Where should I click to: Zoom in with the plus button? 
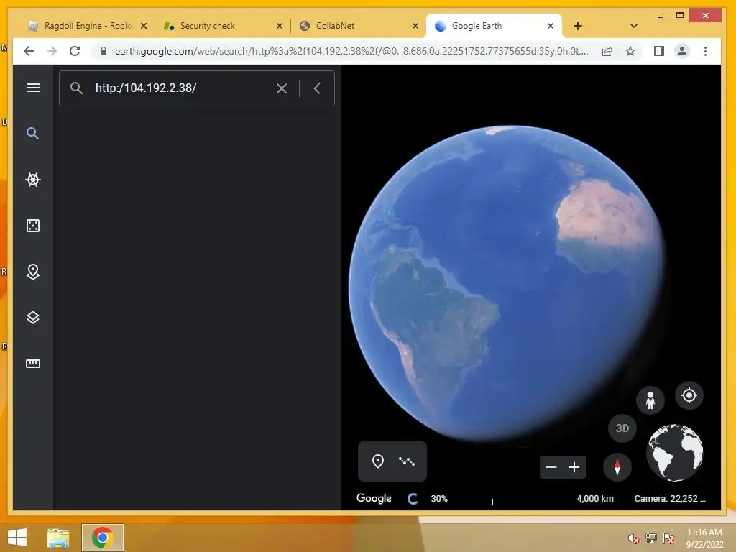[574, 467]
